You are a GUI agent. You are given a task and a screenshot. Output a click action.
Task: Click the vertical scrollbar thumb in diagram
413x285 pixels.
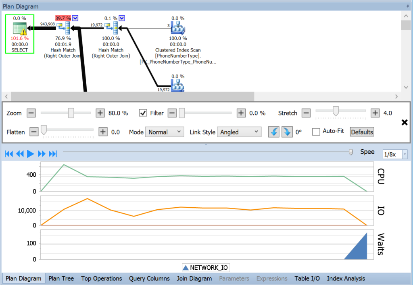pyautogui.click(x=406, y=25)
